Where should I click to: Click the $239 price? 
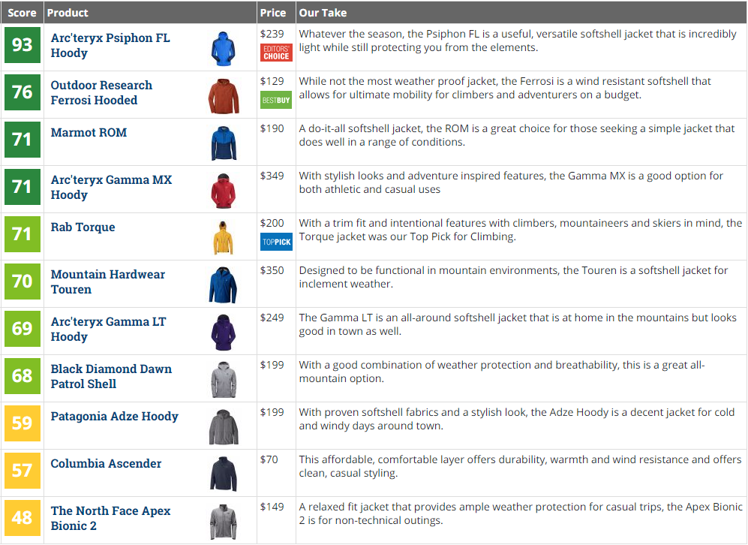tap(272, 34)
